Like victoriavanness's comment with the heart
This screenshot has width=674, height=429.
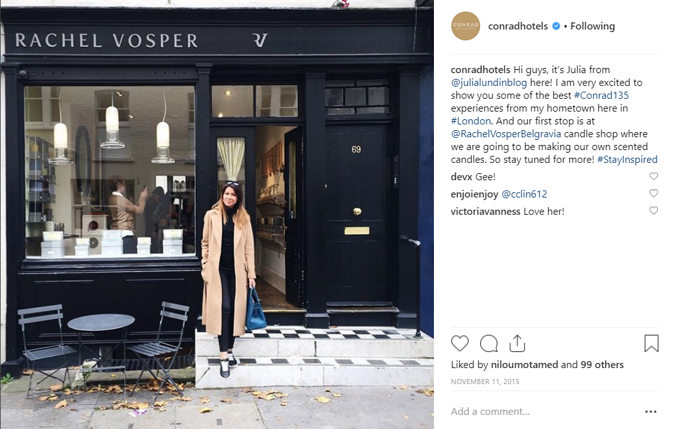coord(653,210)
